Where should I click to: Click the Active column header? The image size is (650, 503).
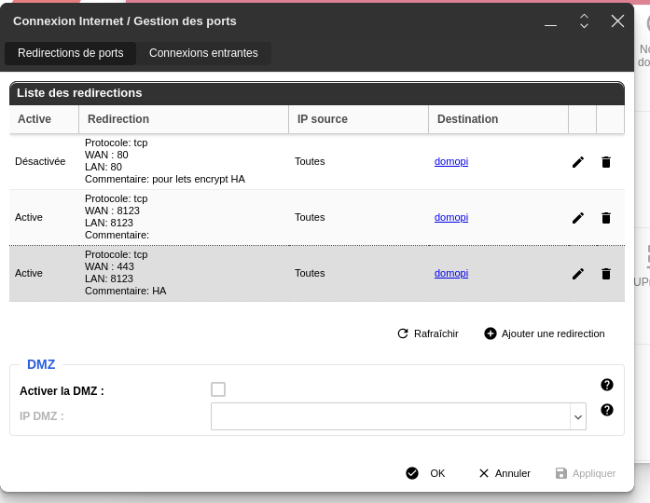[44, 119]
